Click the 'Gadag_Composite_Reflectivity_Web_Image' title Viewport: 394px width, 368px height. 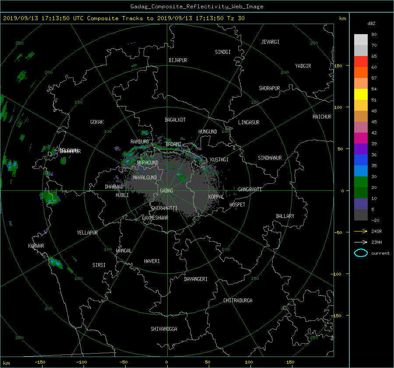click(x=197, y=7)
